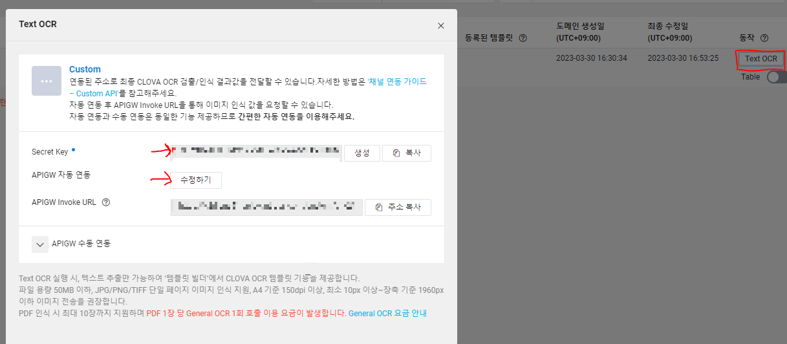Copy the Secret Key with 복사 button
787x344 pixels.
[x=407, y=153]
